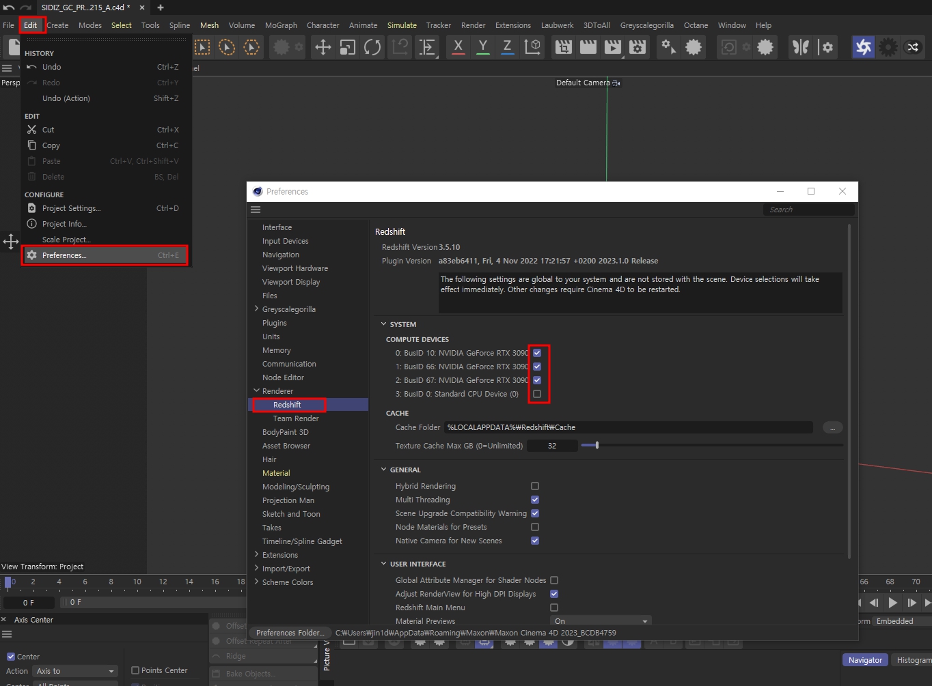The width and height of the screenshot is (932, 686).
Task: Go to previous frame in timeline
Action: point(874,603)
